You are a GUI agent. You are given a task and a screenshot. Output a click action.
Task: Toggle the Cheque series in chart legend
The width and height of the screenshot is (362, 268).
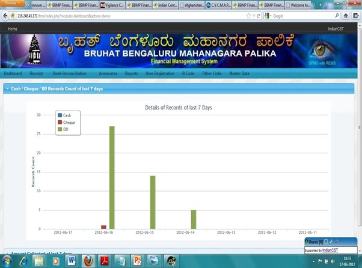69,123
